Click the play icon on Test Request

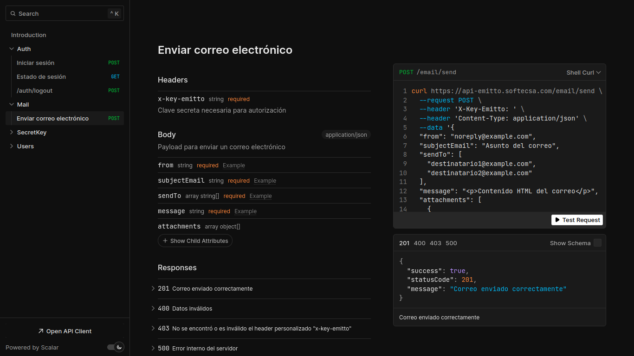[557, 220]
